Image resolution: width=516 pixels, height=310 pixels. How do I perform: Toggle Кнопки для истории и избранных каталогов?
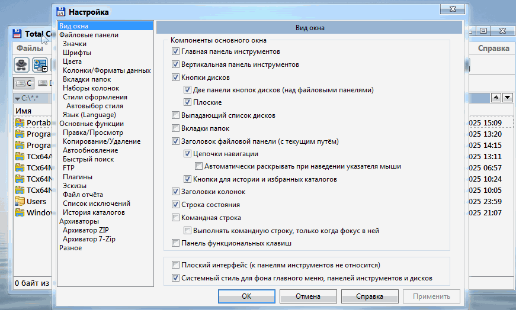(187, 179)
